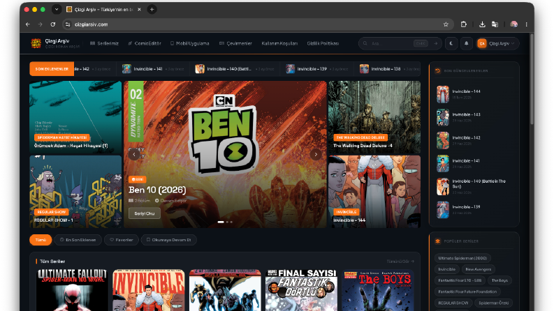Select the Tümü filter tab
The image size is (554, 311).
click(x=41, y=240)
